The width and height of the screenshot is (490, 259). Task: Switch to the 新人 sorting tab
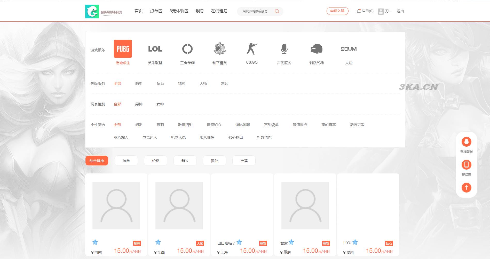tap(185, 161)
